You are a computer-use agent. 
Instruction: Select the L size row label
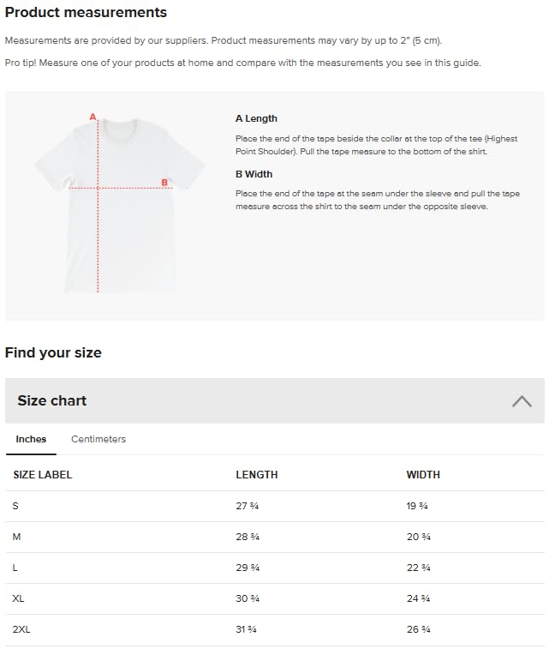coord(15,568)
